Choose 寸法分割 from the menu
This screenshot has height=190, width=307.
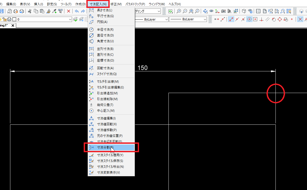click(x=111, y=147)
